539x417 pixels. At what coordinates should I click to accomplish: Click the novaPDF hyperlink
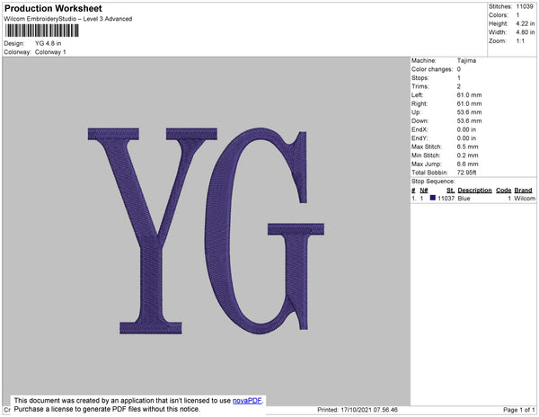(x=247, y=401)
